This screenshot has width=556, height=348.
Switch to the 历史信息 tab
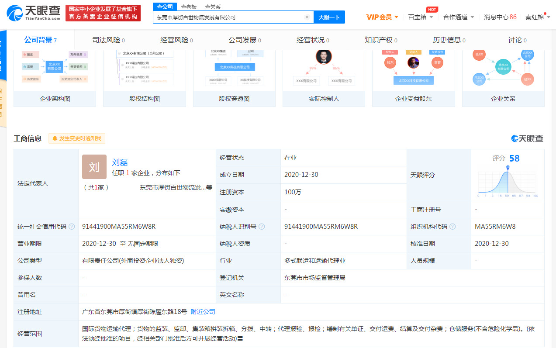coord(449,40)
